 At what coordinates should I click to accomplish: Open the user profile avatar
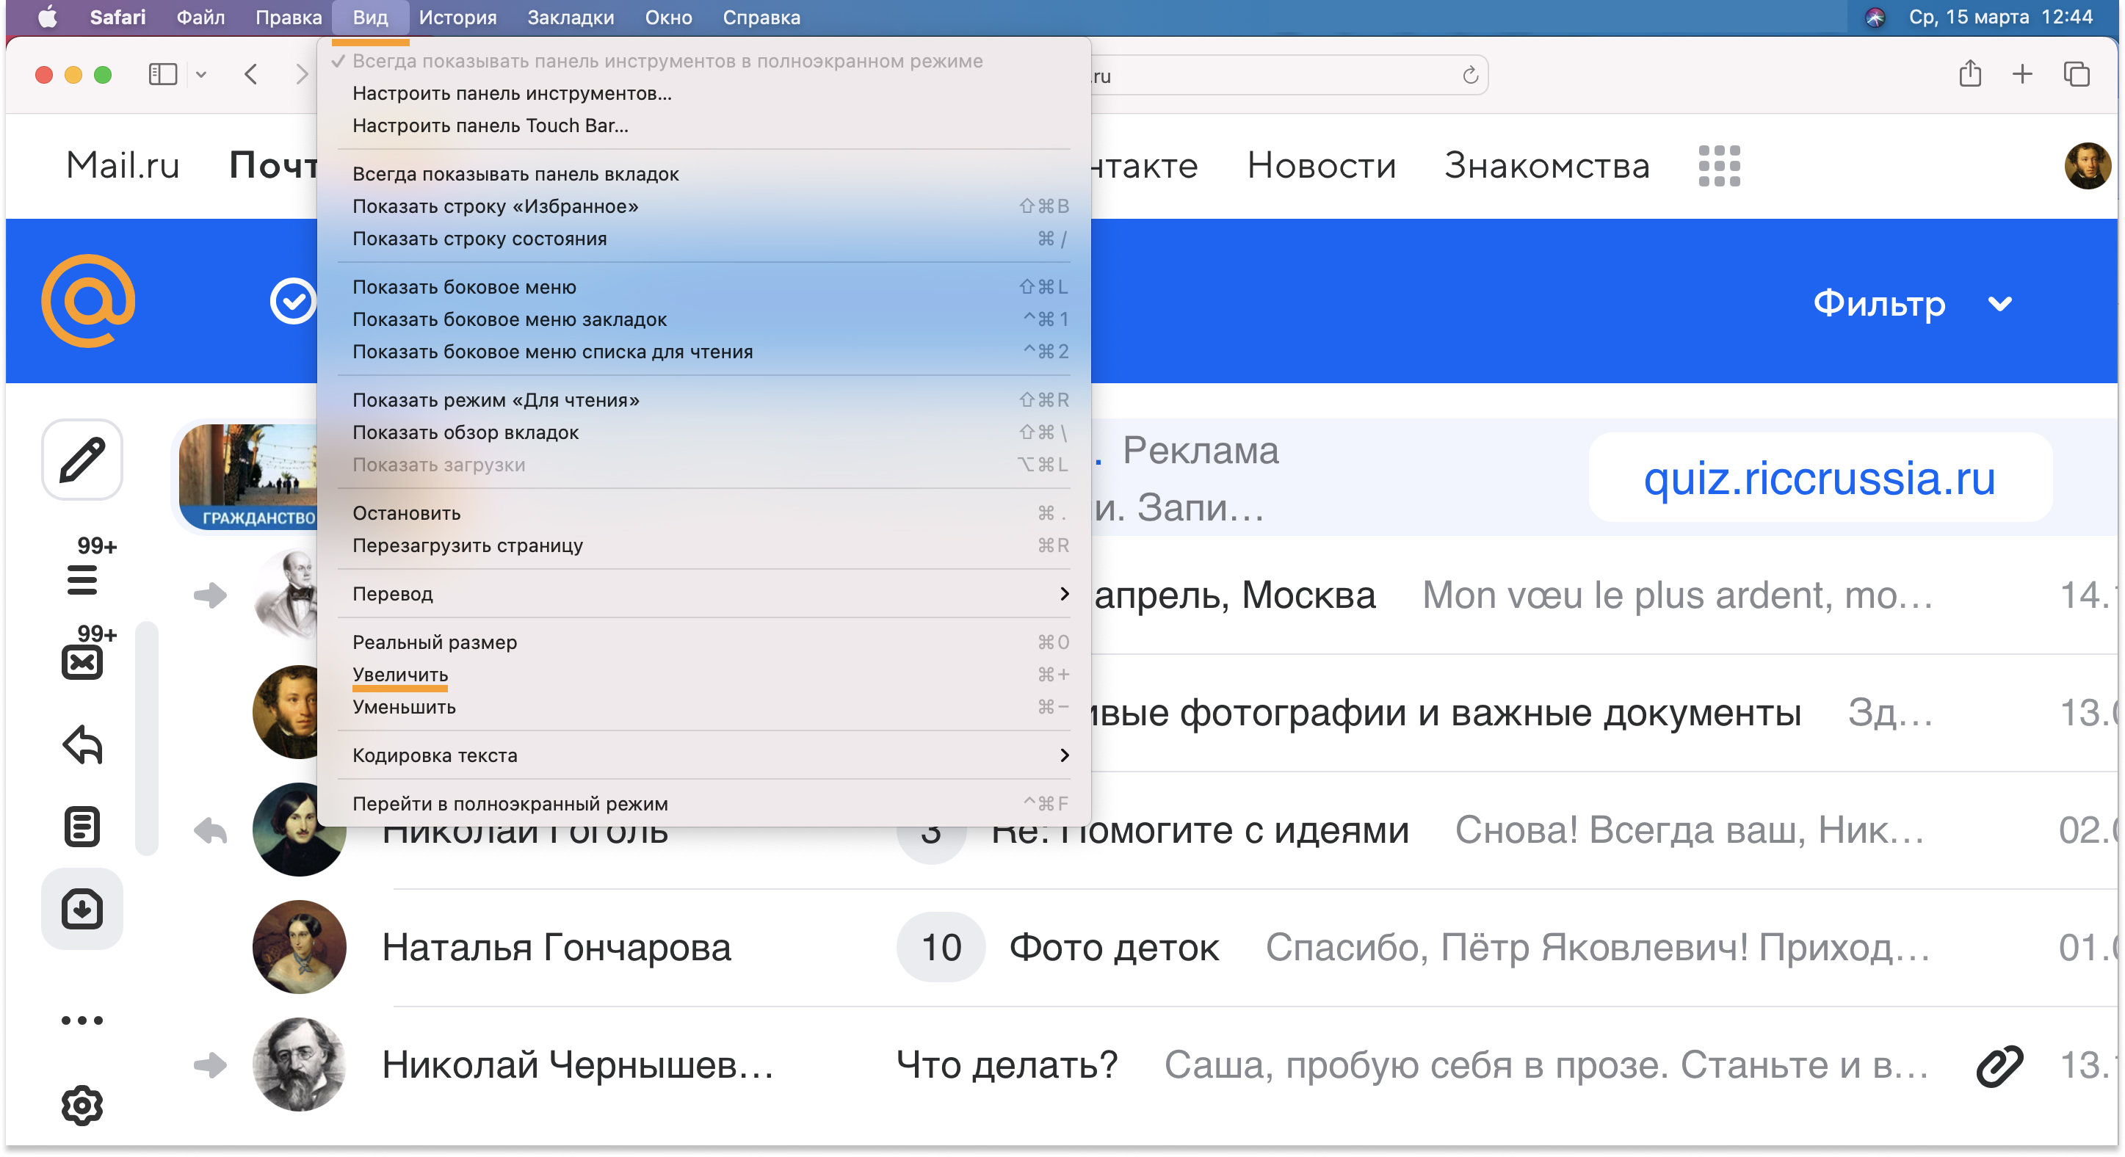pyautogui.click(x=2087, y=166)
